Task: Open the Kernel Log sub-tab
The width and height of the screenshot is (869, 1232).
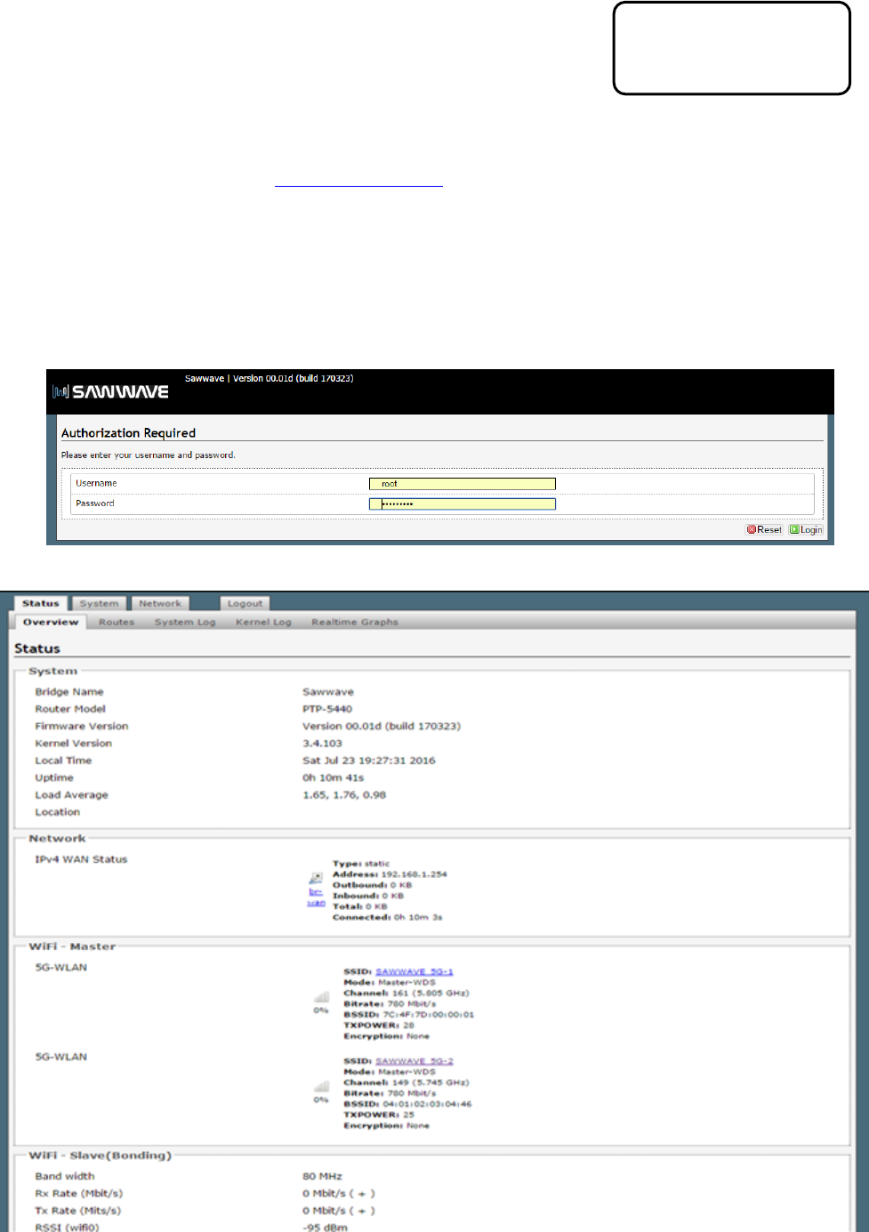Action: coord(263,622)
